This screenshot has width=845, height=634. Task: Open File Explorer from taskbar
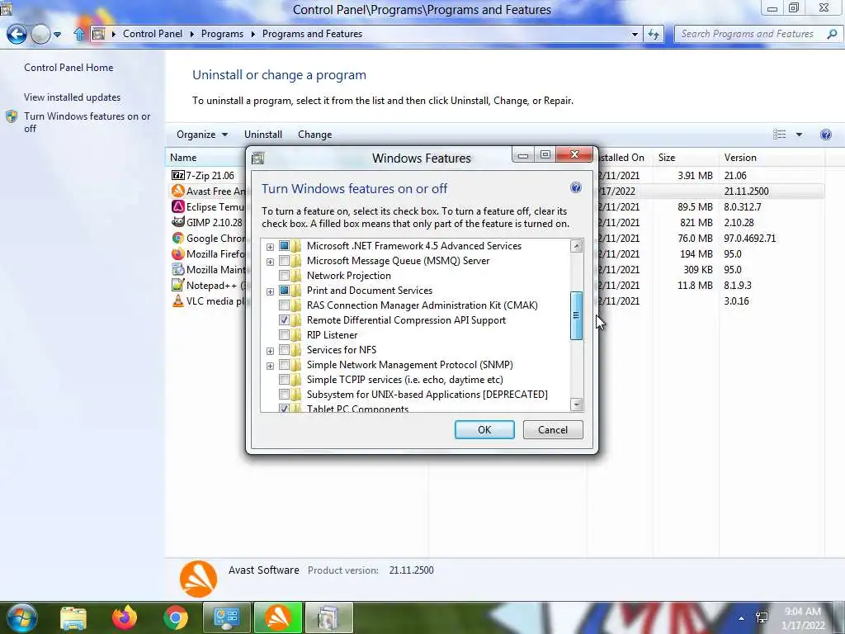tap(73, 618)
